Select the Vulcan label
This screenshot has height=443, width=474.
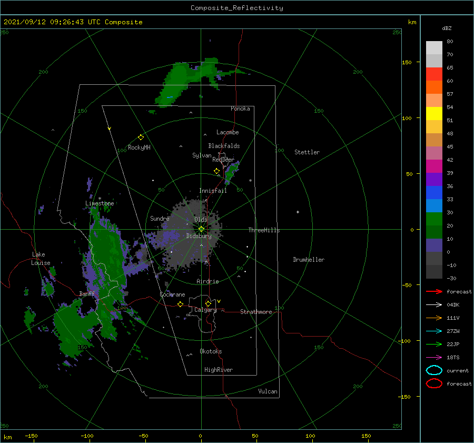tap(268, 391)
